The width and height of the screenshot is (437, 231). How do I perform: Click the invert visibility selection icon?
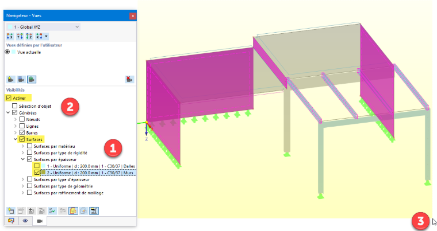tap(63, 211)
